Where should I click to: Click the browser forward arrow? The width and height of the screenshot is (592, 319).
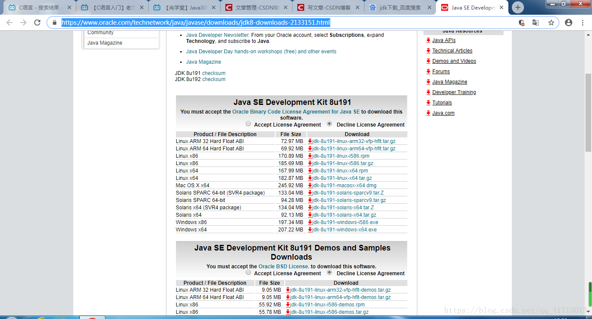(x=23, y=23)
